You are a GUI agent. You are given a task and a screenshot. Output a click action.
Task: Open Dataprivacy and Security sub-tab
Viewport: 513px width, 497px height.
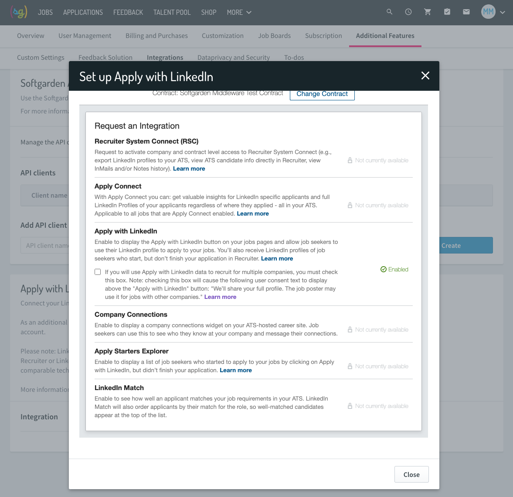pos(234,57)
